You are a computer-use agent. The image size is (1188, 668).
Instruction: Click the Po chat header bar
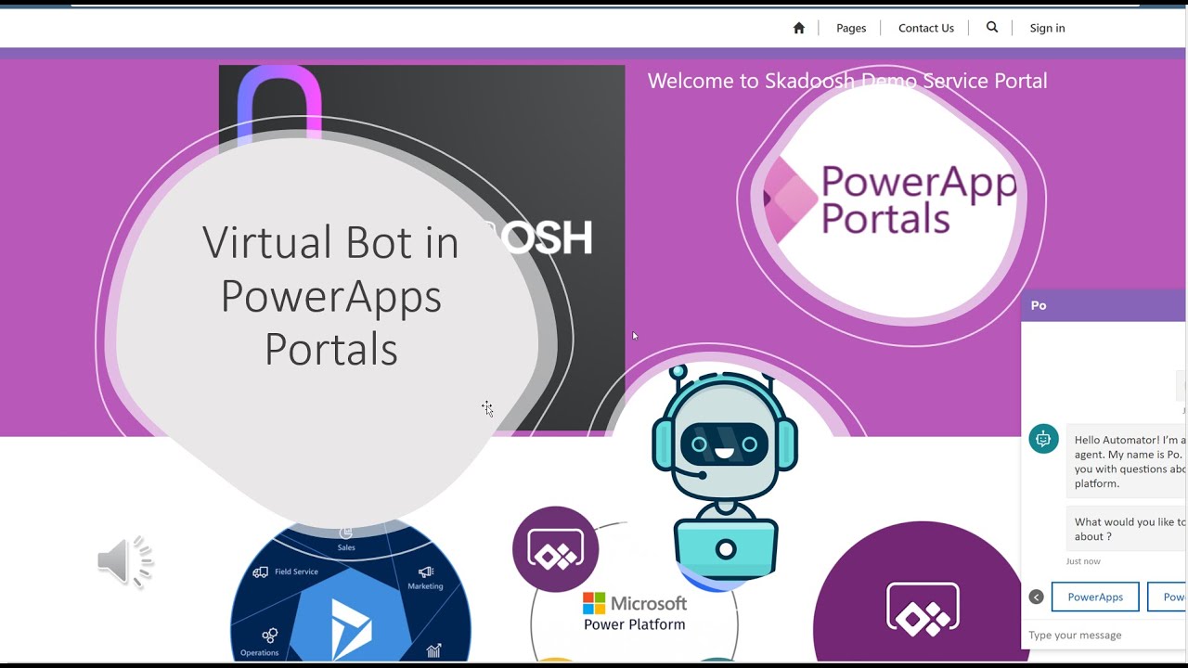pyautogui.click(x=1104, y=305)
